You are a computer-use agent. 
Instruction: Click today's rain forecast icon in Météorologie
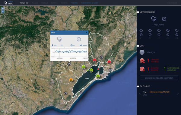[154, 19]
